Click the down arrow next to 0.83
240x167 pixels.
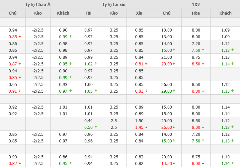pos(146,91)
